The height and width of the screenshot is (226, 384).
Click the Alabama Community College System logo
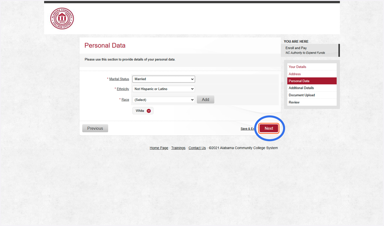point(62,18)
